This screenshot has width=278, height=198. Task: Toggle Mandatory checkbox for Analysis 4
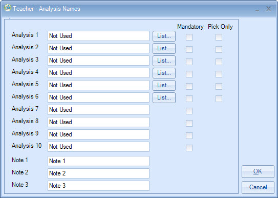pos(189,74)
